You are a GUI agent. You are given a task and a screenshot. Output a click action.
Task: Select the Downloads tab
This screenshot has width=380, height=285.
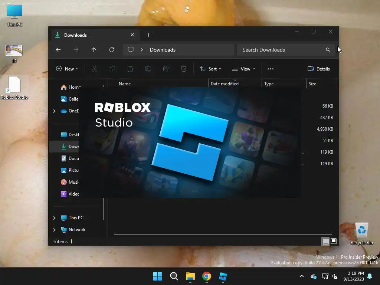pyautogui.click(x=95, y=35)
